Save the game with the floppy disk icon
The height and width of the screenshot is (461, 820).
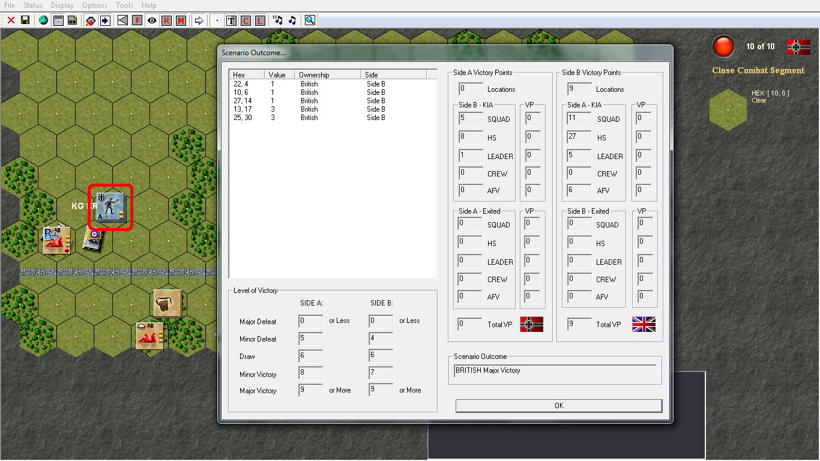[x=25, y=20]
